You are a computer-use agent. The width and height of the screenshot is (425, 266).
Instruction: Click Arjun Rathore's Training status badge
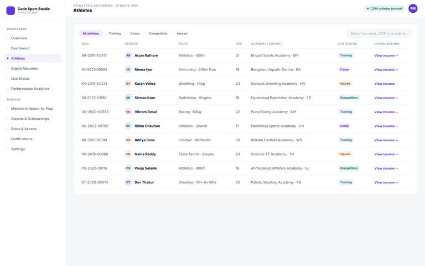[x=346, y=55]
